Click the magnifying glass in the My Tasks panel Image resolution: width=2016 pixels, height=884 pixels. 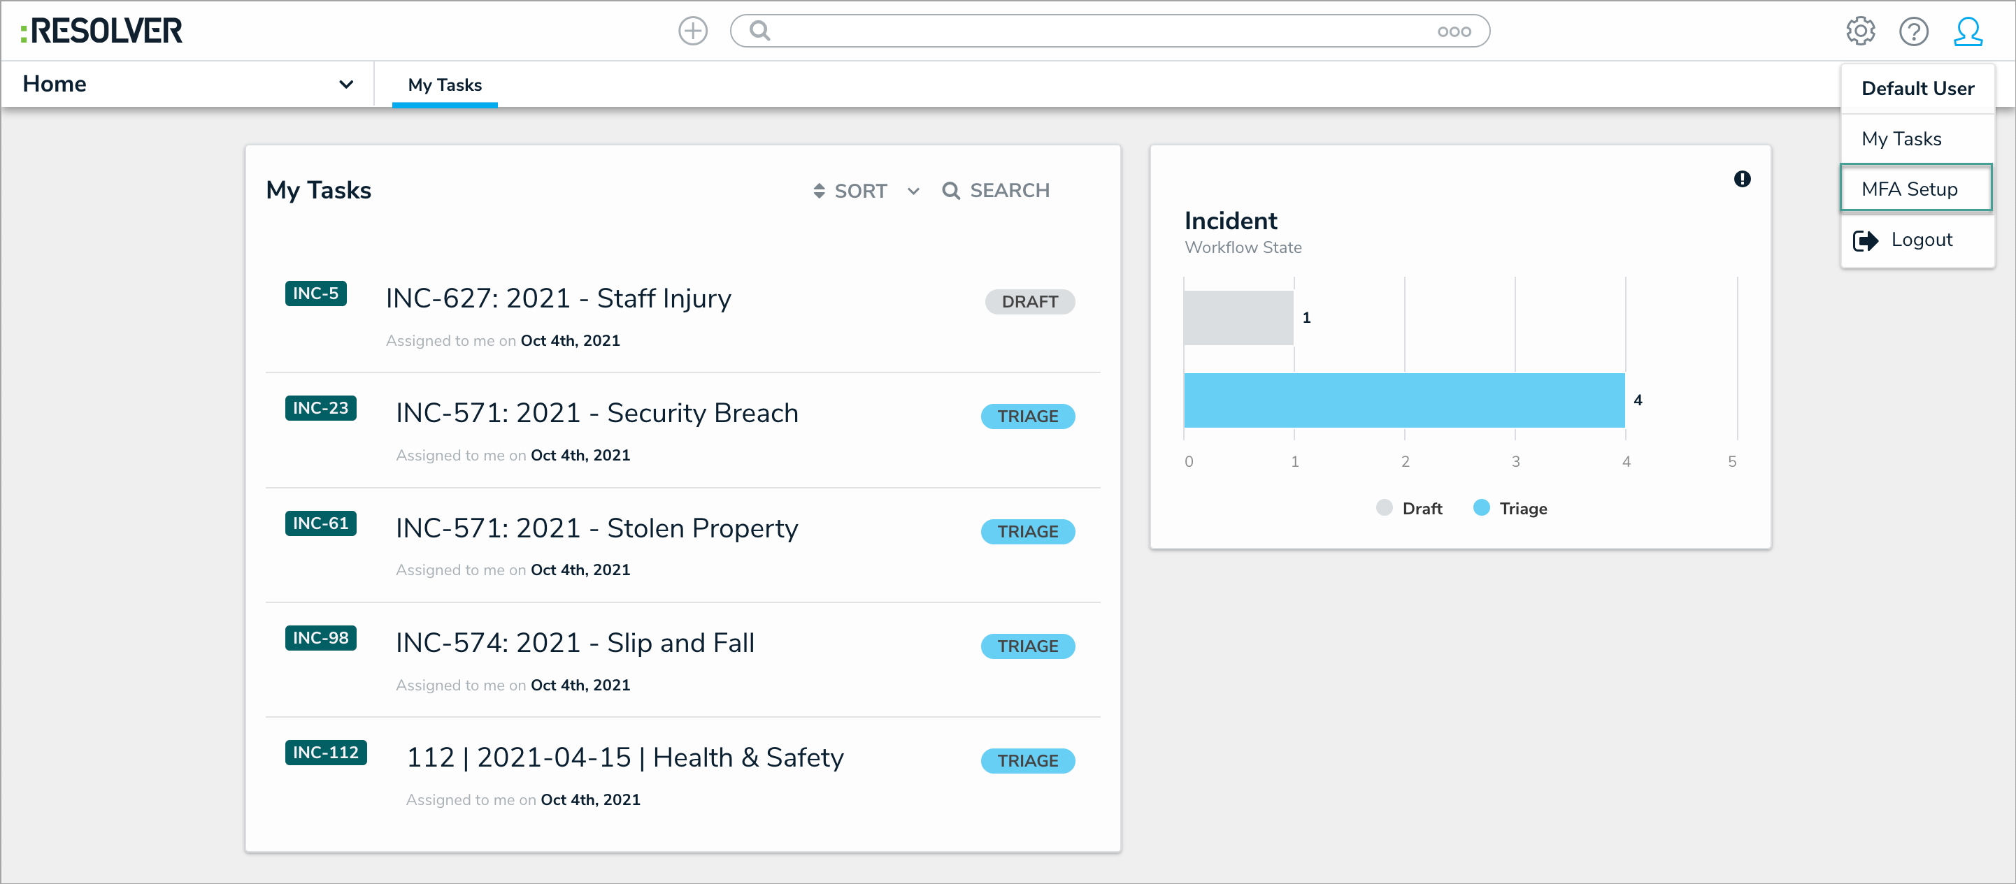(951, 190)
